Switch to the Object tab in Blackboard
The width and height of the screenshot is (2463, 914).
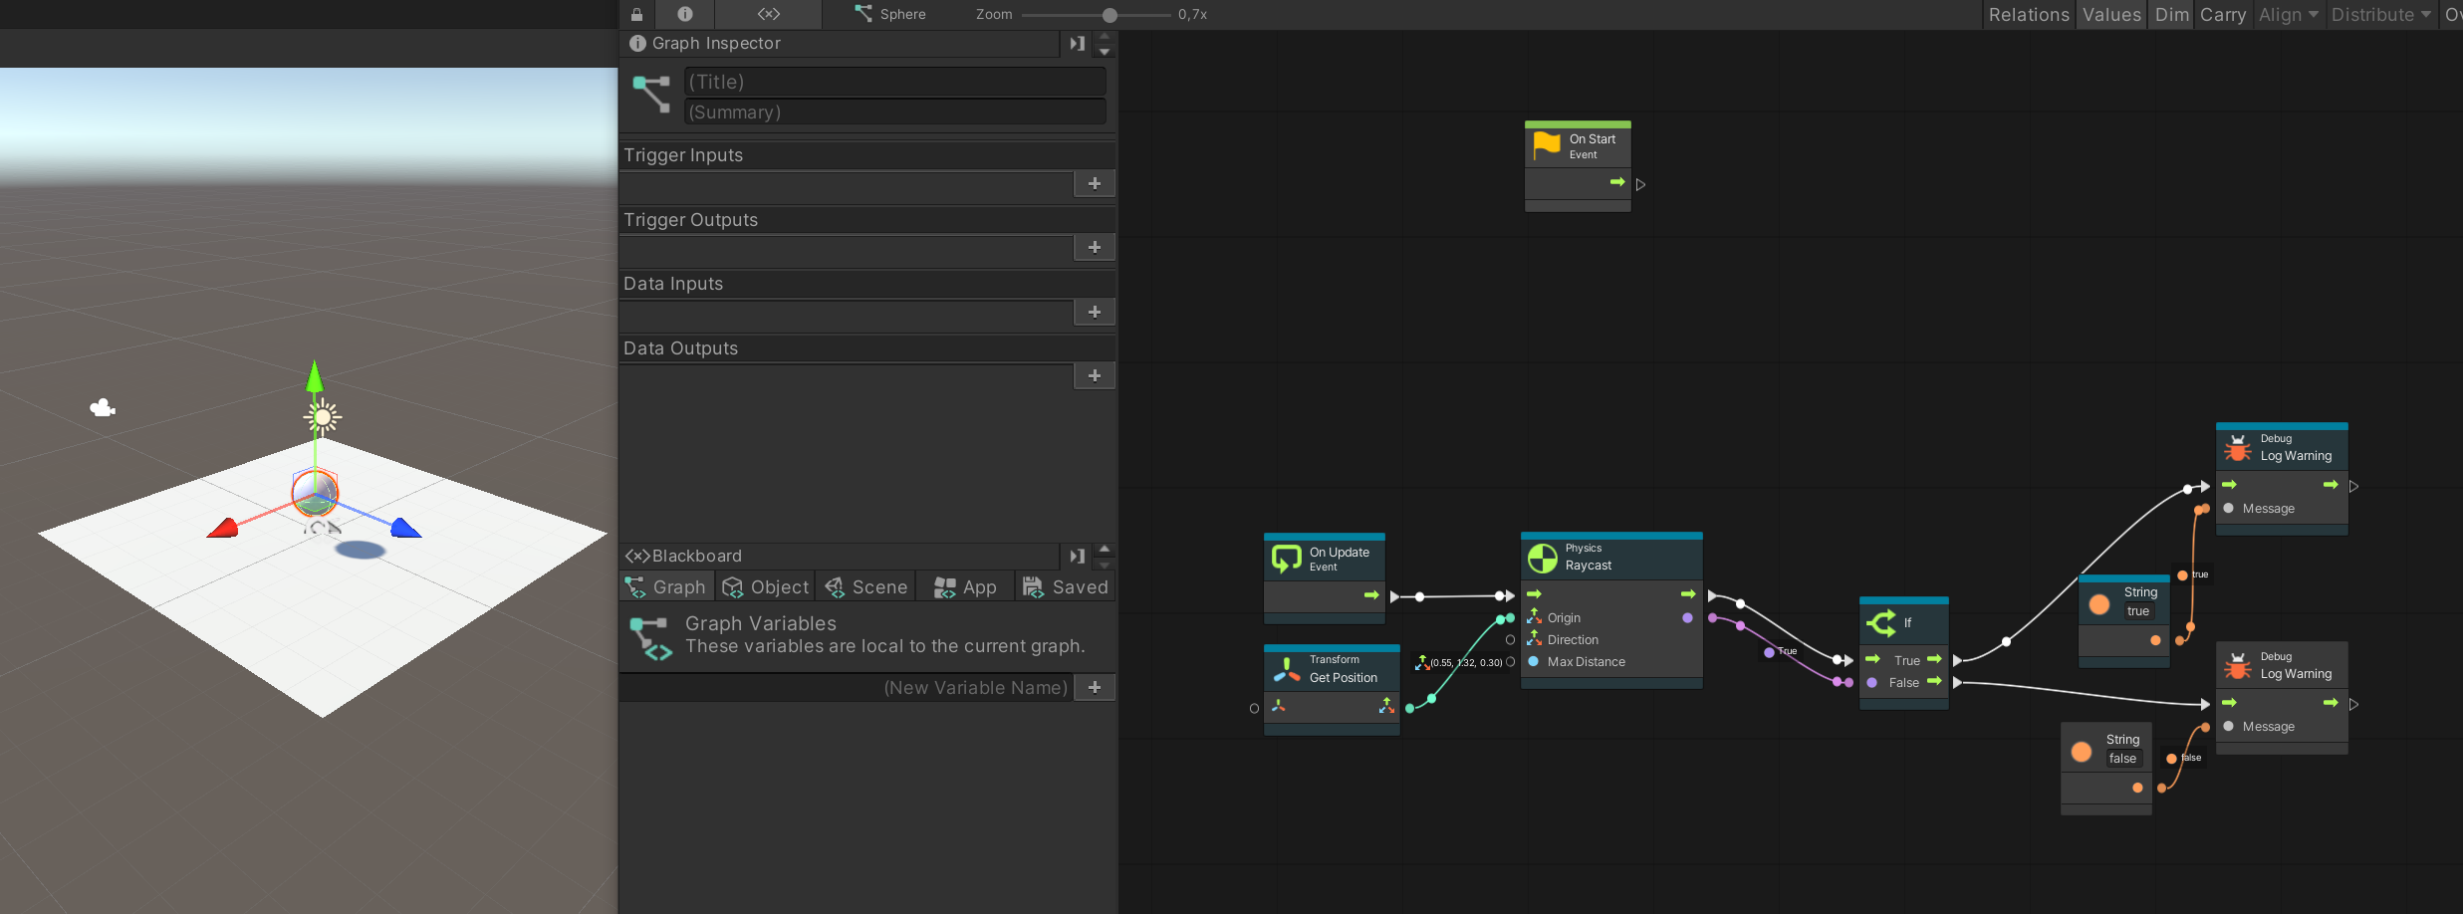click(765, 586)
